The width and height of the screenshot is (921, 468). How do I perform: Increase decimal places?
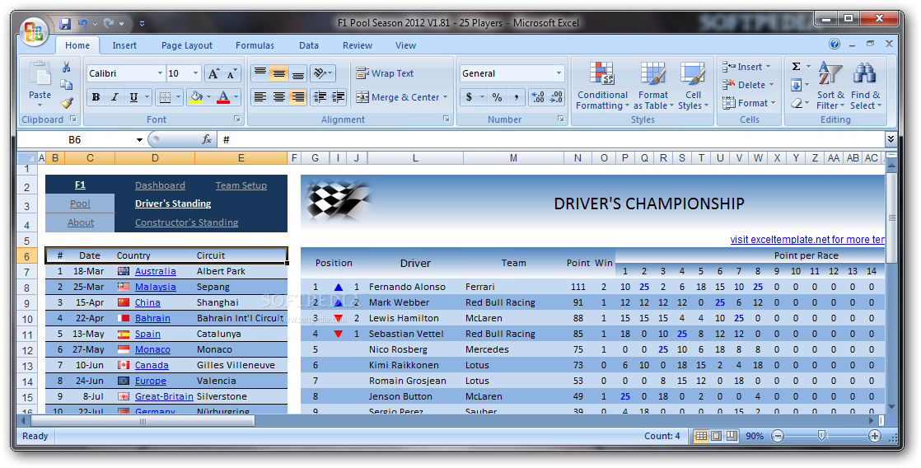click(x=537, y=97)
